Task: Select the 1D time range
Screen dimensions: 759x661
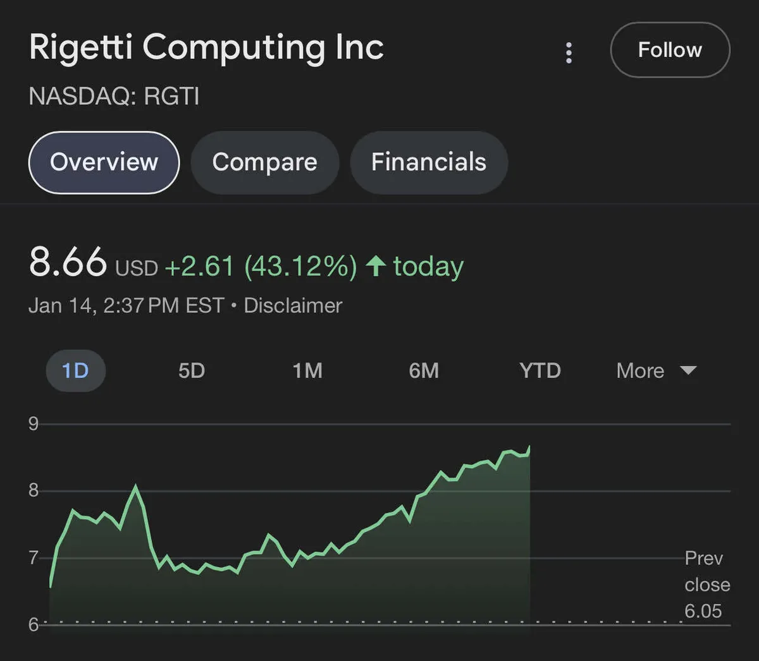Action: tap(75, 370)
